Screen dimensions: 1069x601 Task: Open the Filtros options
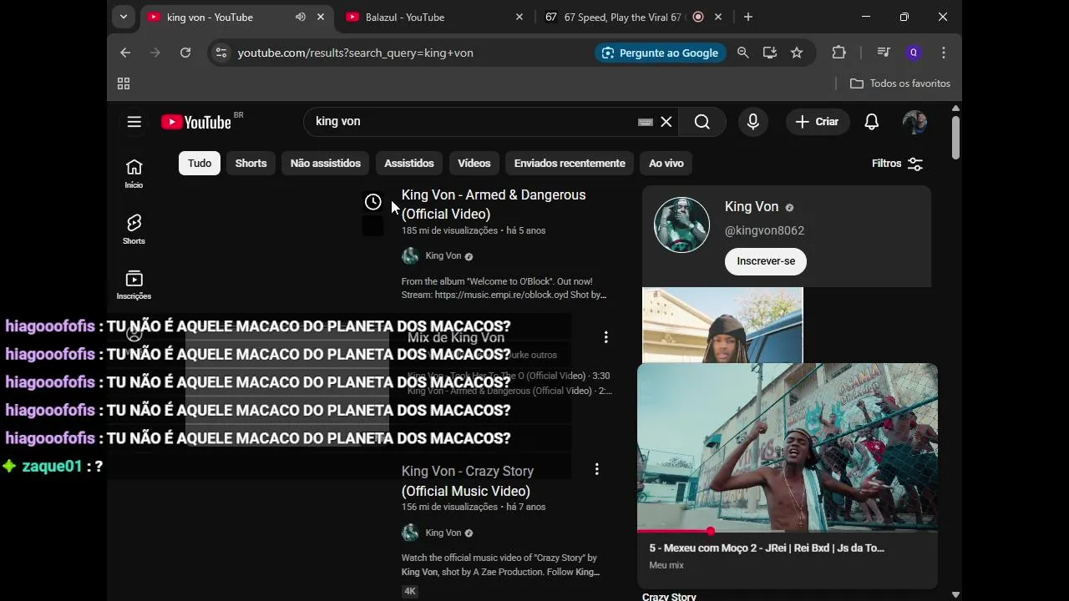[897, 164]
